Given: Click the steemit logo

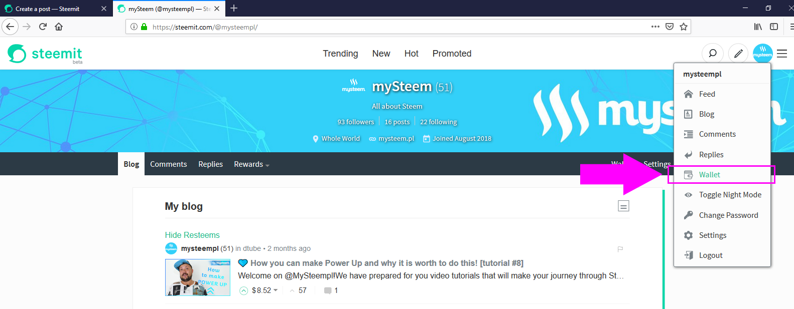Looking at the screenshot, I should [45, 54].
